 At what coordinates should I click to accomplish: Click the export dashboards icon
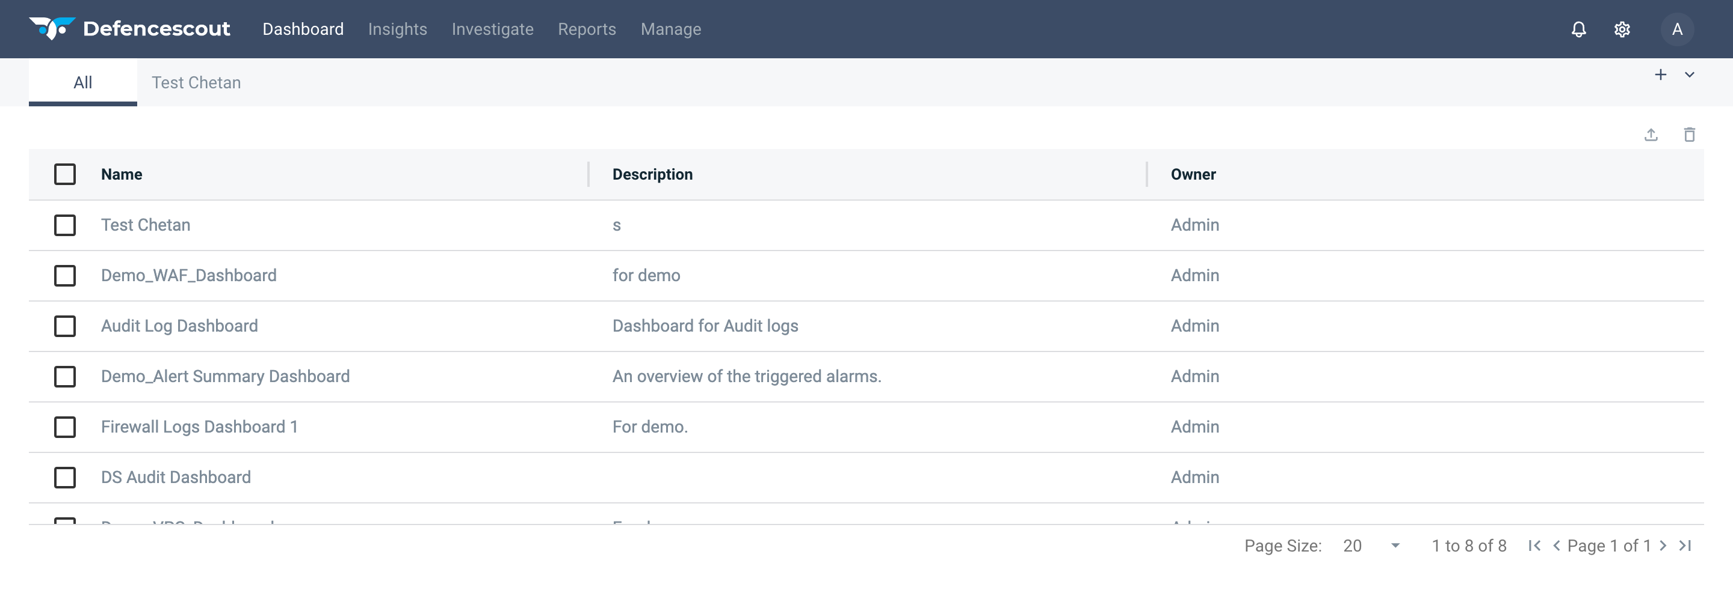pos(1652,135)
